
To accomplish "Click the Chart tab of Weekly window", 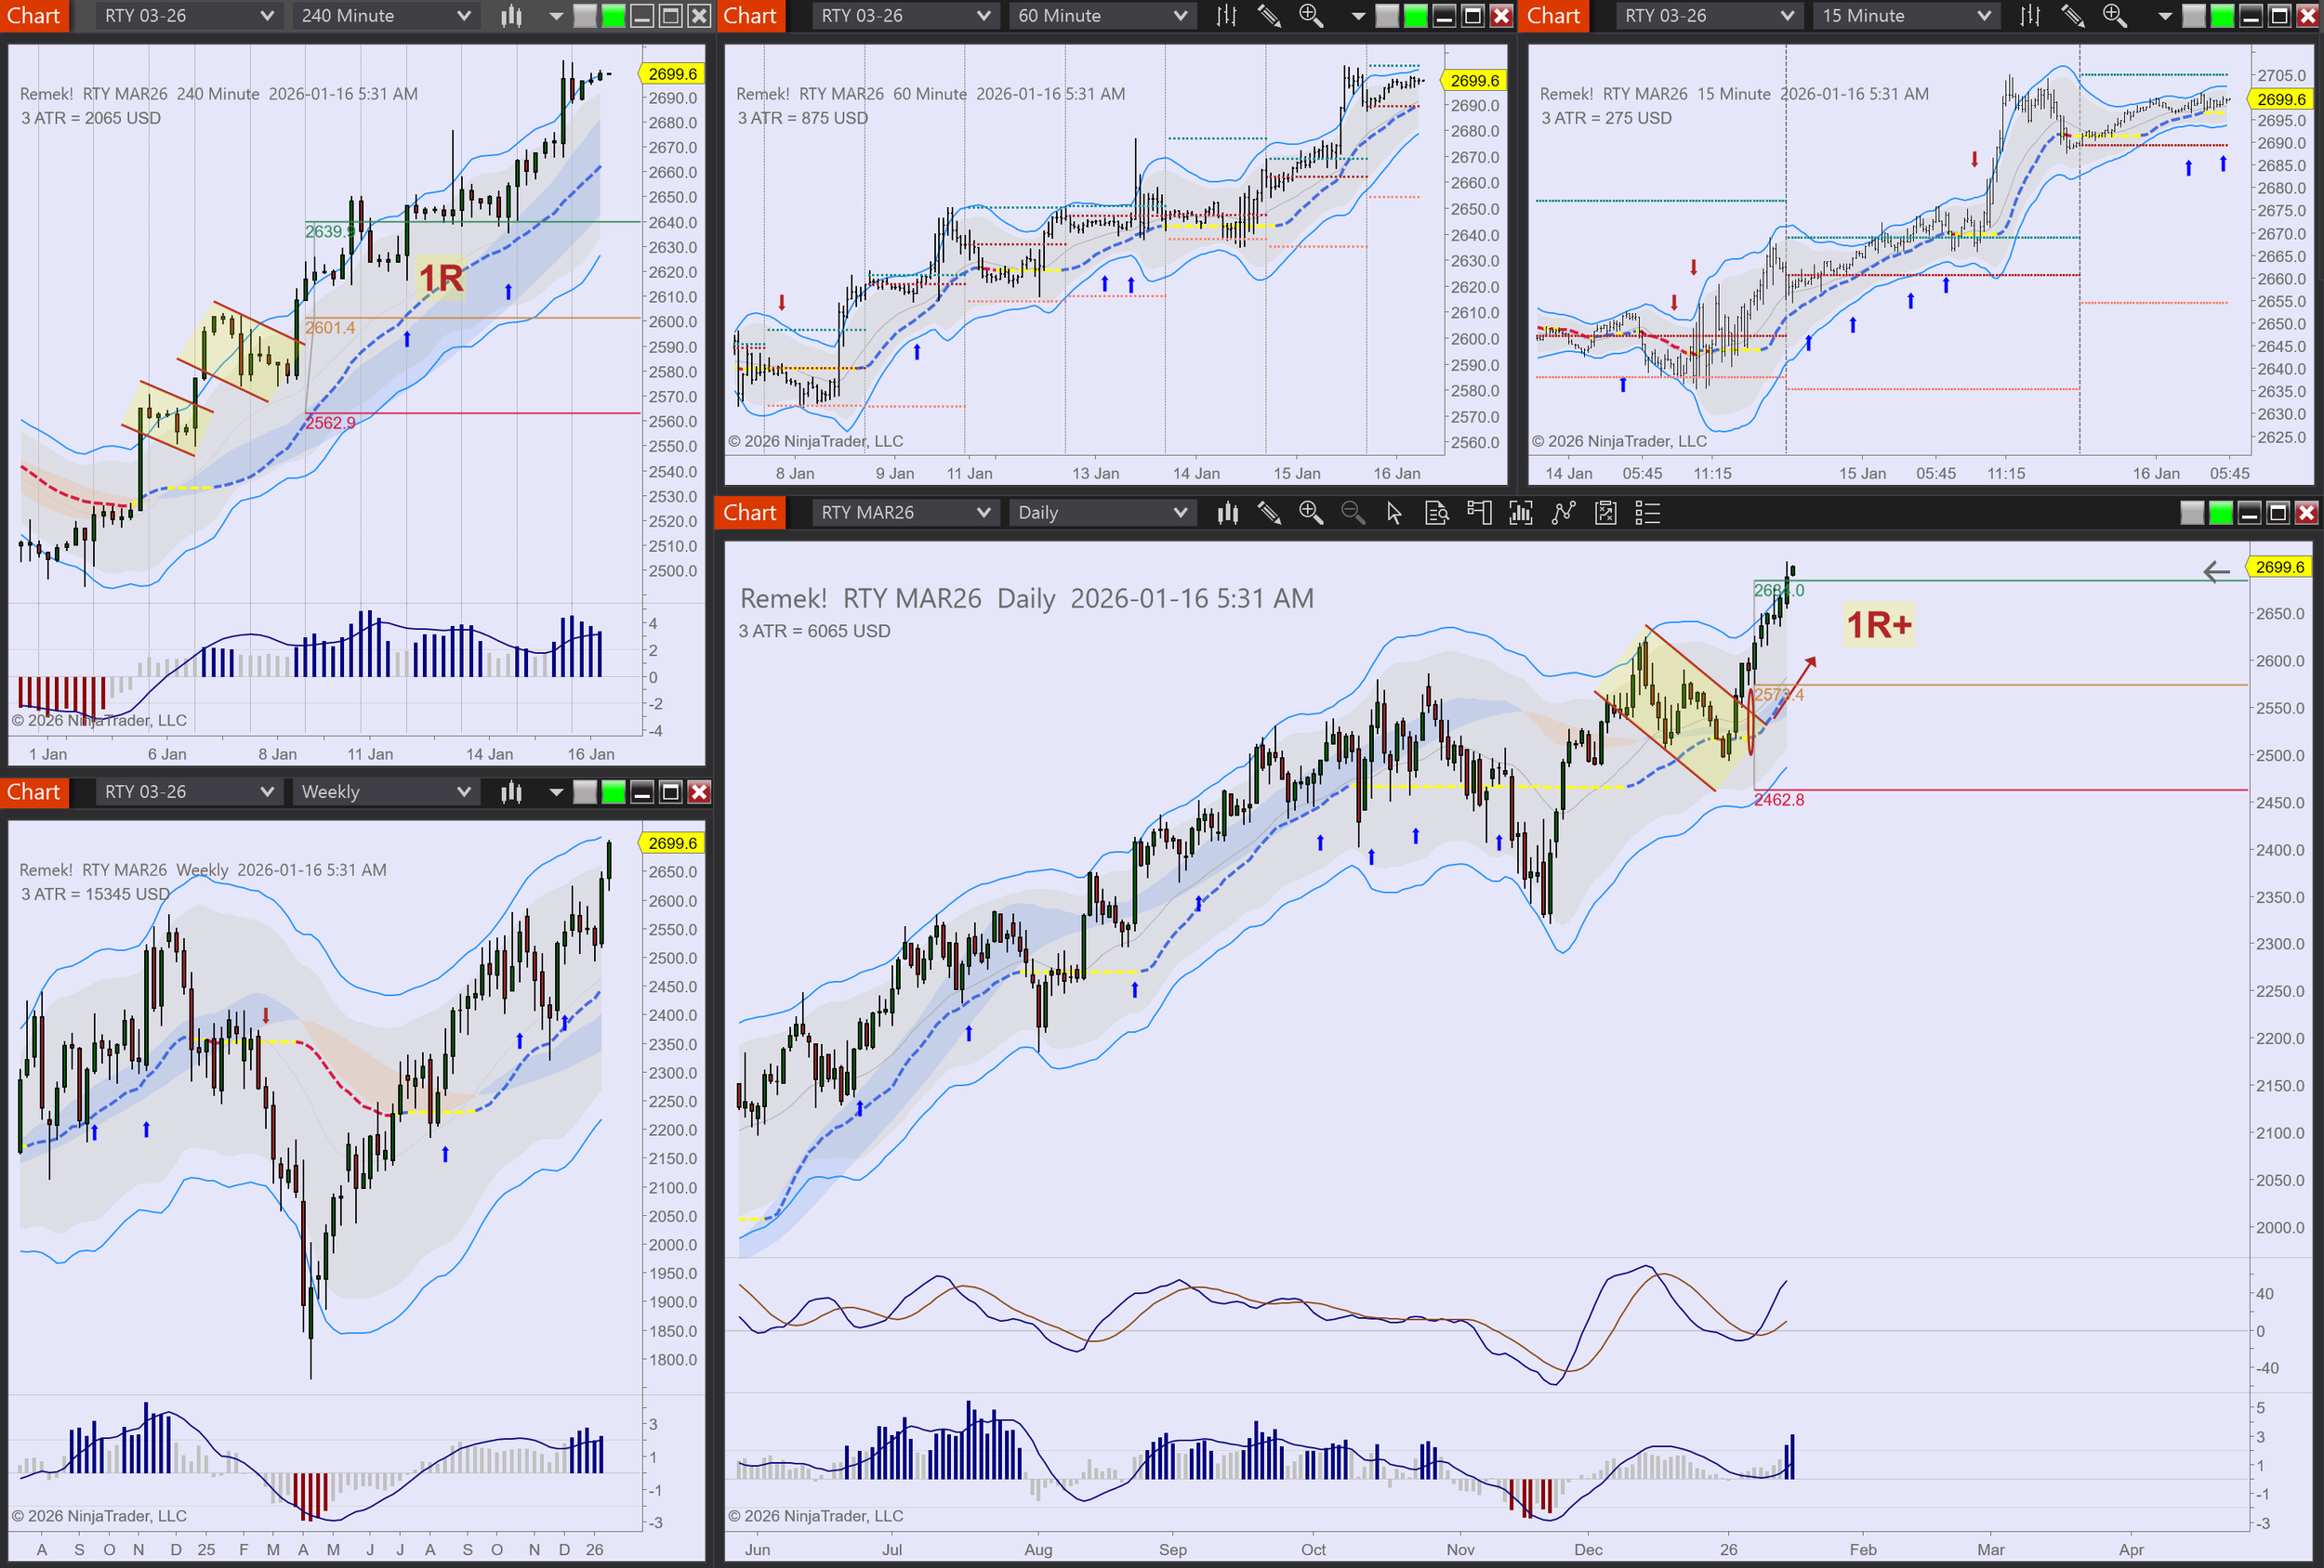I will pos(34,792).
